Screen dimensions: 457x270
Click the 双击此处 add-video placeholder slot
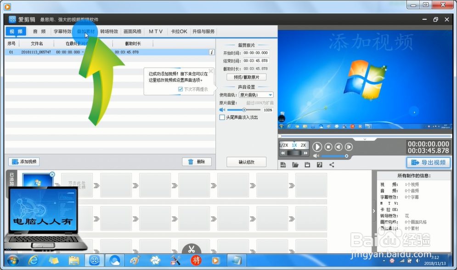click(x=77, y=185)
